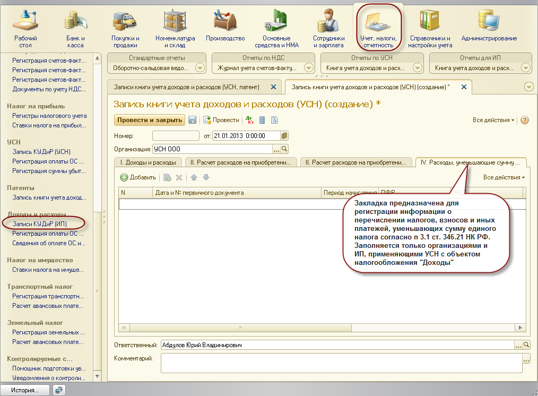Click into the Комментарий text field
Screen dimensions: 538x396
click(341, 364)
